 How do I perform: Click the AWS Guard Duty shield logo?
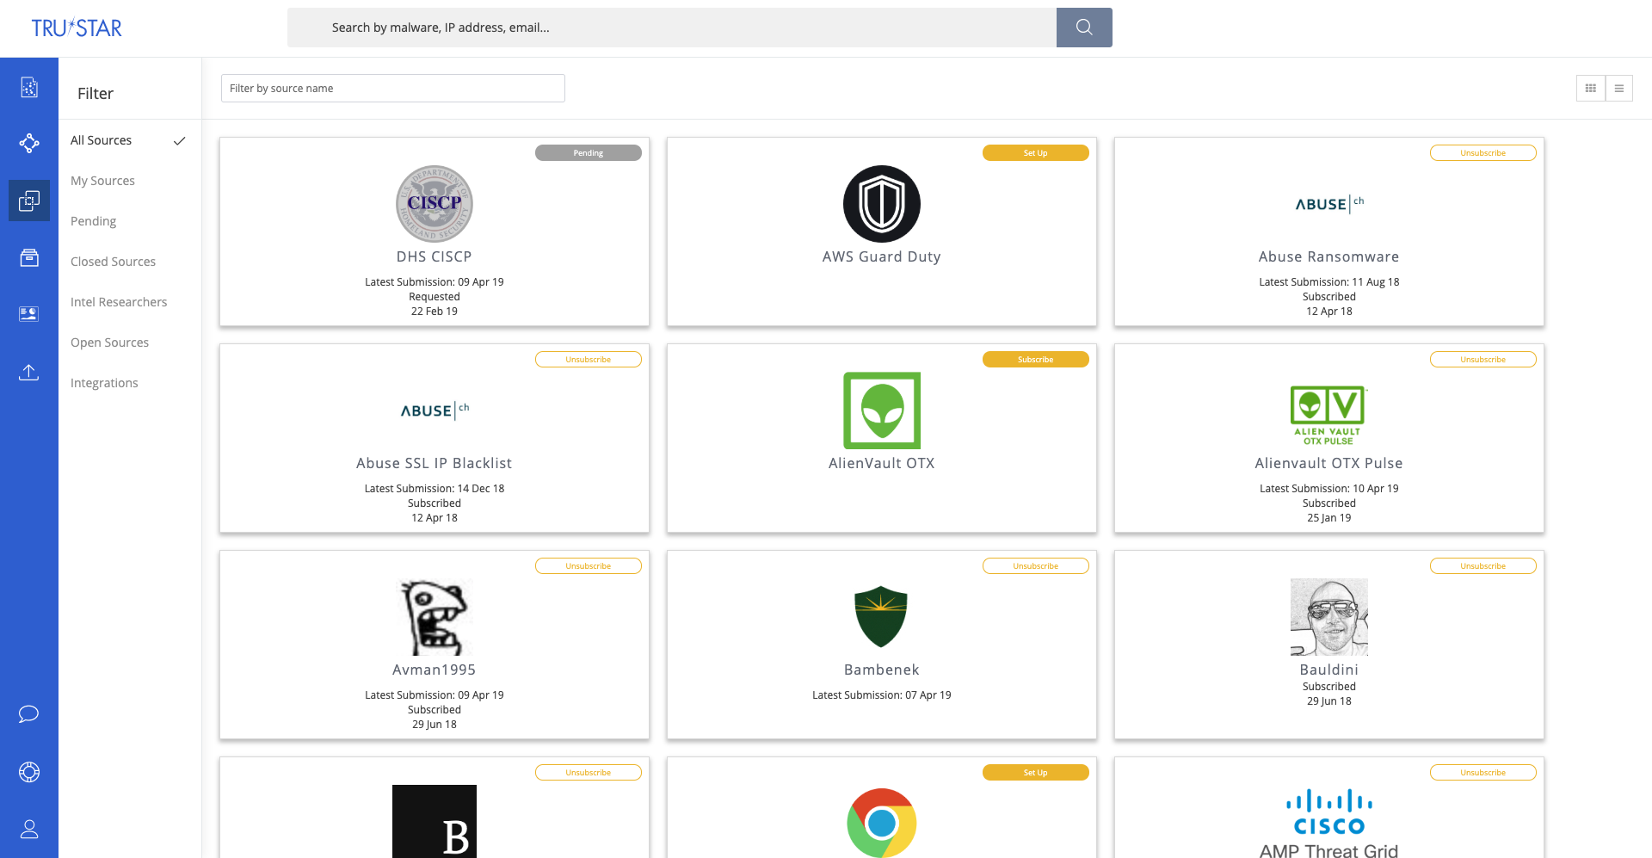pos(882,204)
